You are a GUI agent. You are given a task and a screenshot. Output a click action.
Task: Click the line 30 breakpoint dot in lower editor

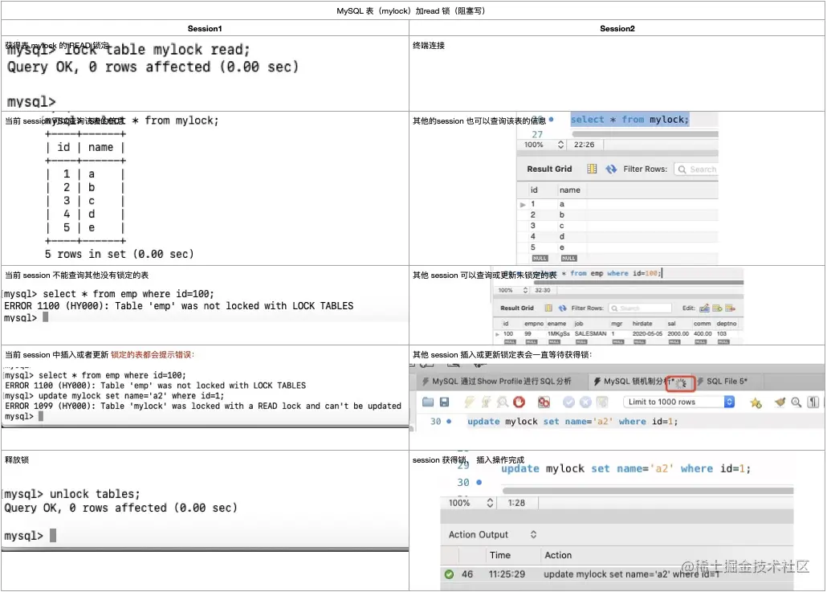(479, 482)
